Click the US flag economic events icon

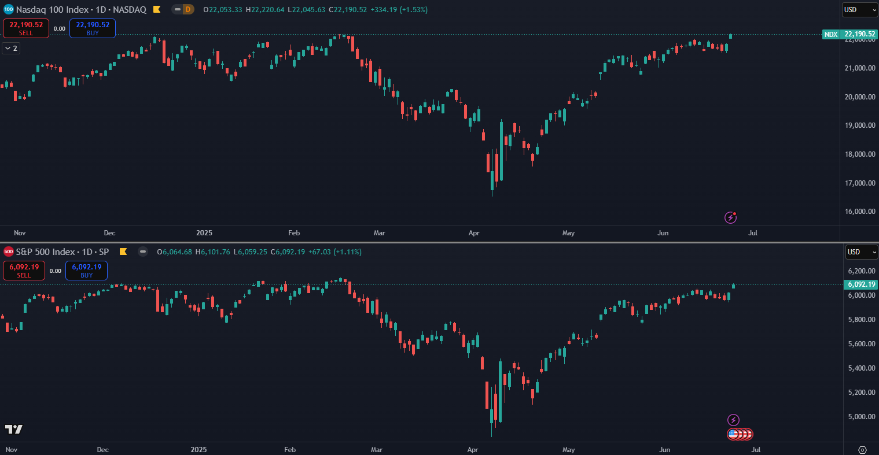pyautogui.click(x=734, y=434)
